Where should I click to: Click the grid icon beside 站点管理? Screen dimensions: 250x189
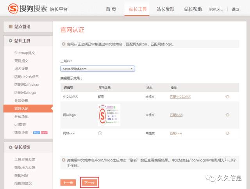pos(10,27)
